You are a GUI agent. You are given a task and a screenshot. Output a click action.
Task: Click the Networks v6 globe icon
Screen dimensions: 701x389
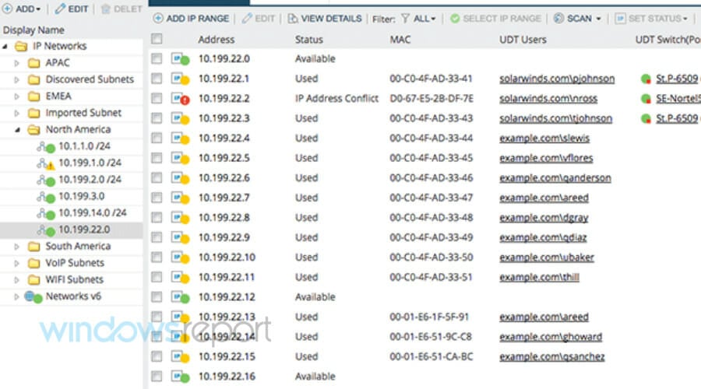(33, 296)
